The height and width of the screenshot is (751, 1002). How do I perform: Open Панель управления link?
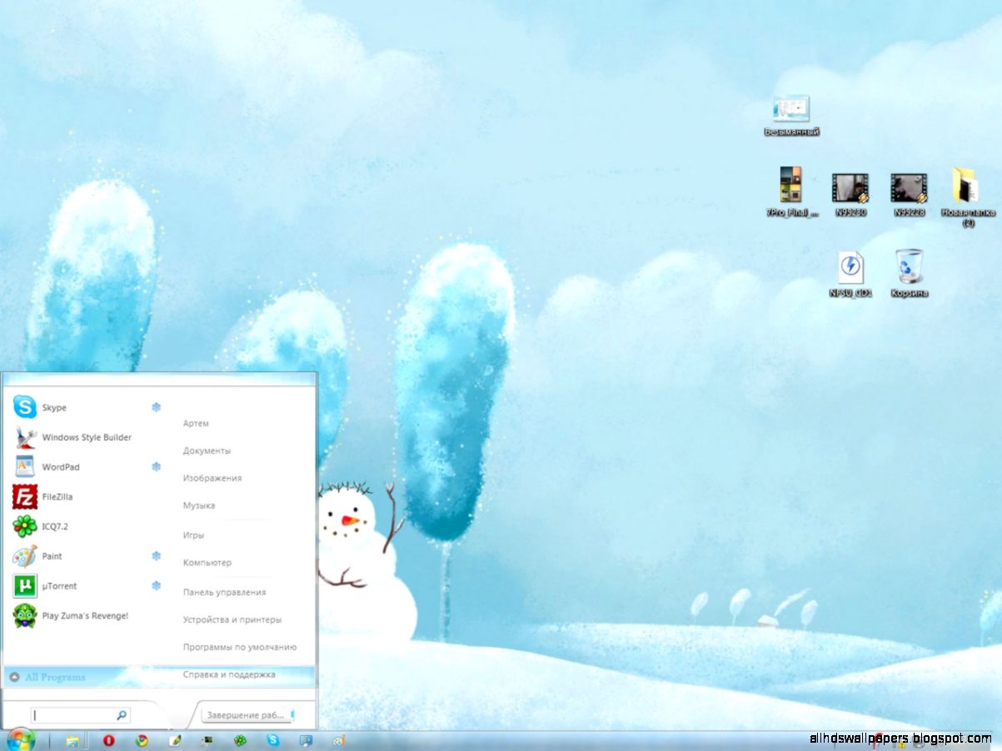coord(224,592)
